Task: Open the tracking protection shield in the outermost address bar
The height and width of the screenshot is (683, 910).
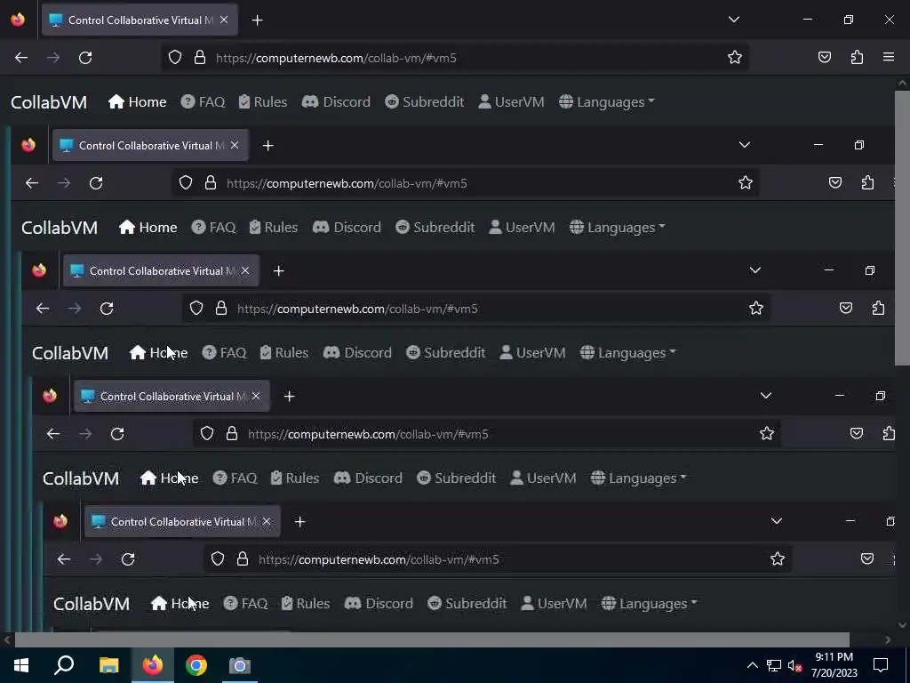Action: pos(175,58)
